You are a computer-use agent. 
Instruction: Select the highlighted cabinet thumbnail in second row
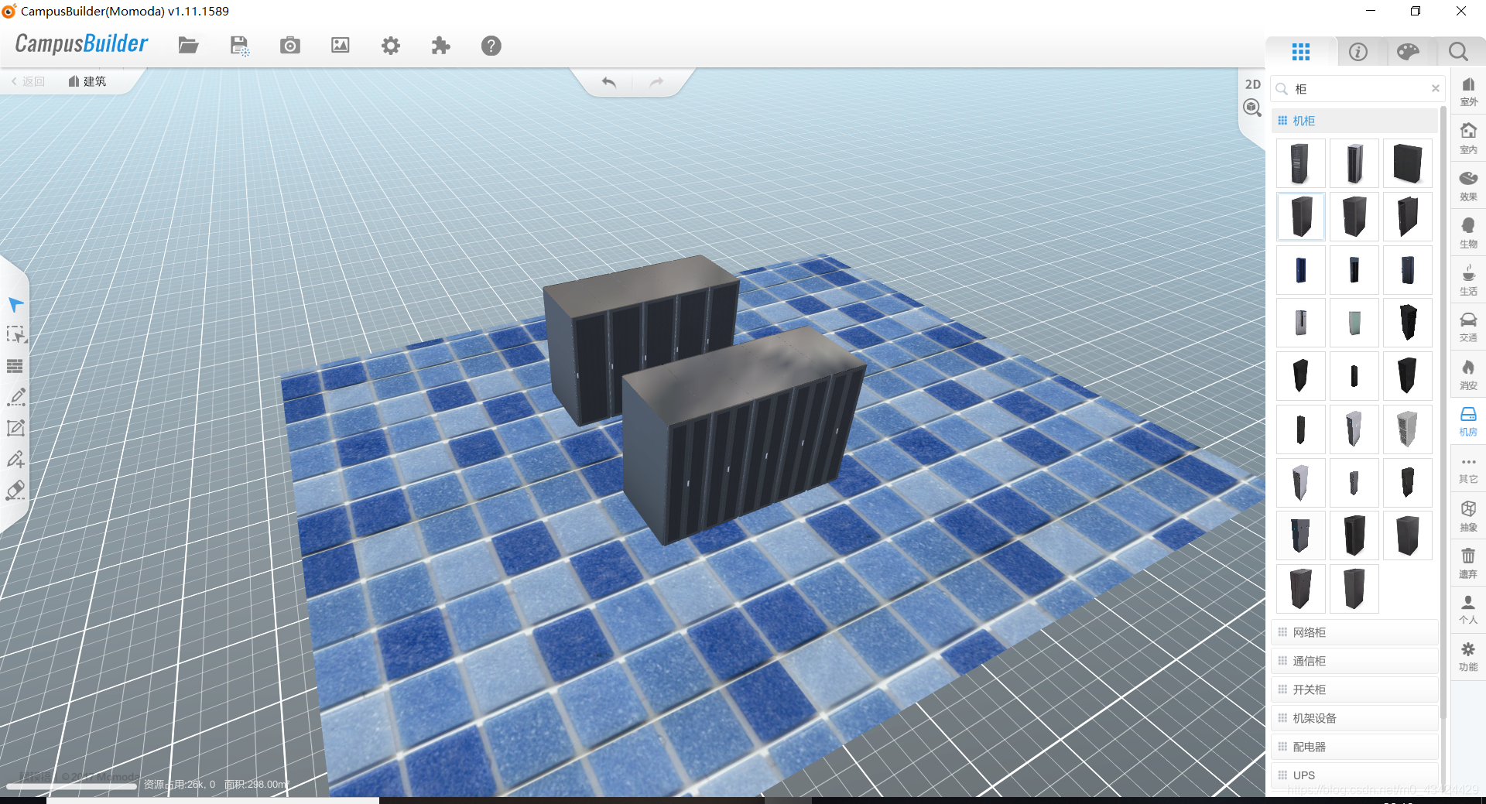pos(1300,217)
